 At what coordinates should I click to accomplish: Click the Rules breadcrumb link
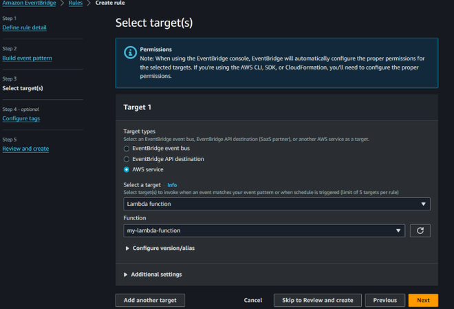tap(76, 3)
